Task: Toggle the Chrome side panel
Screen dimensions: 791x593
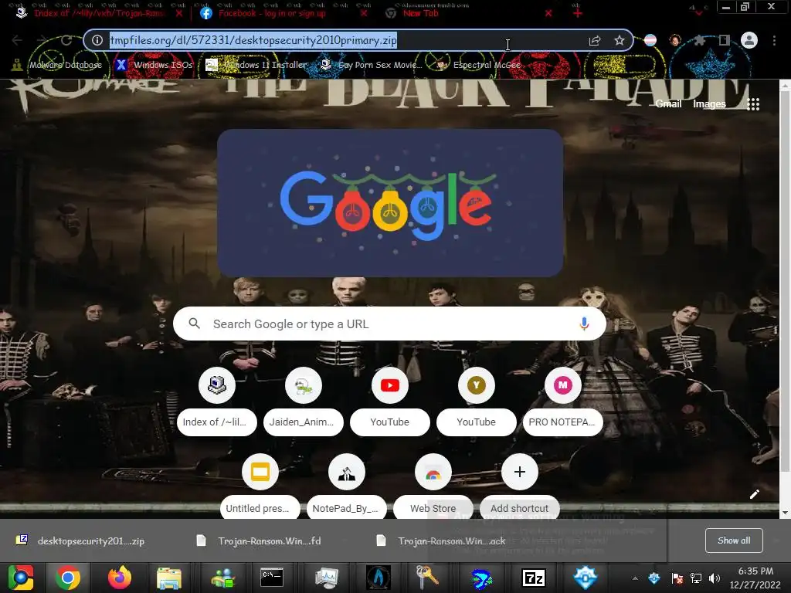Action: 724,40
